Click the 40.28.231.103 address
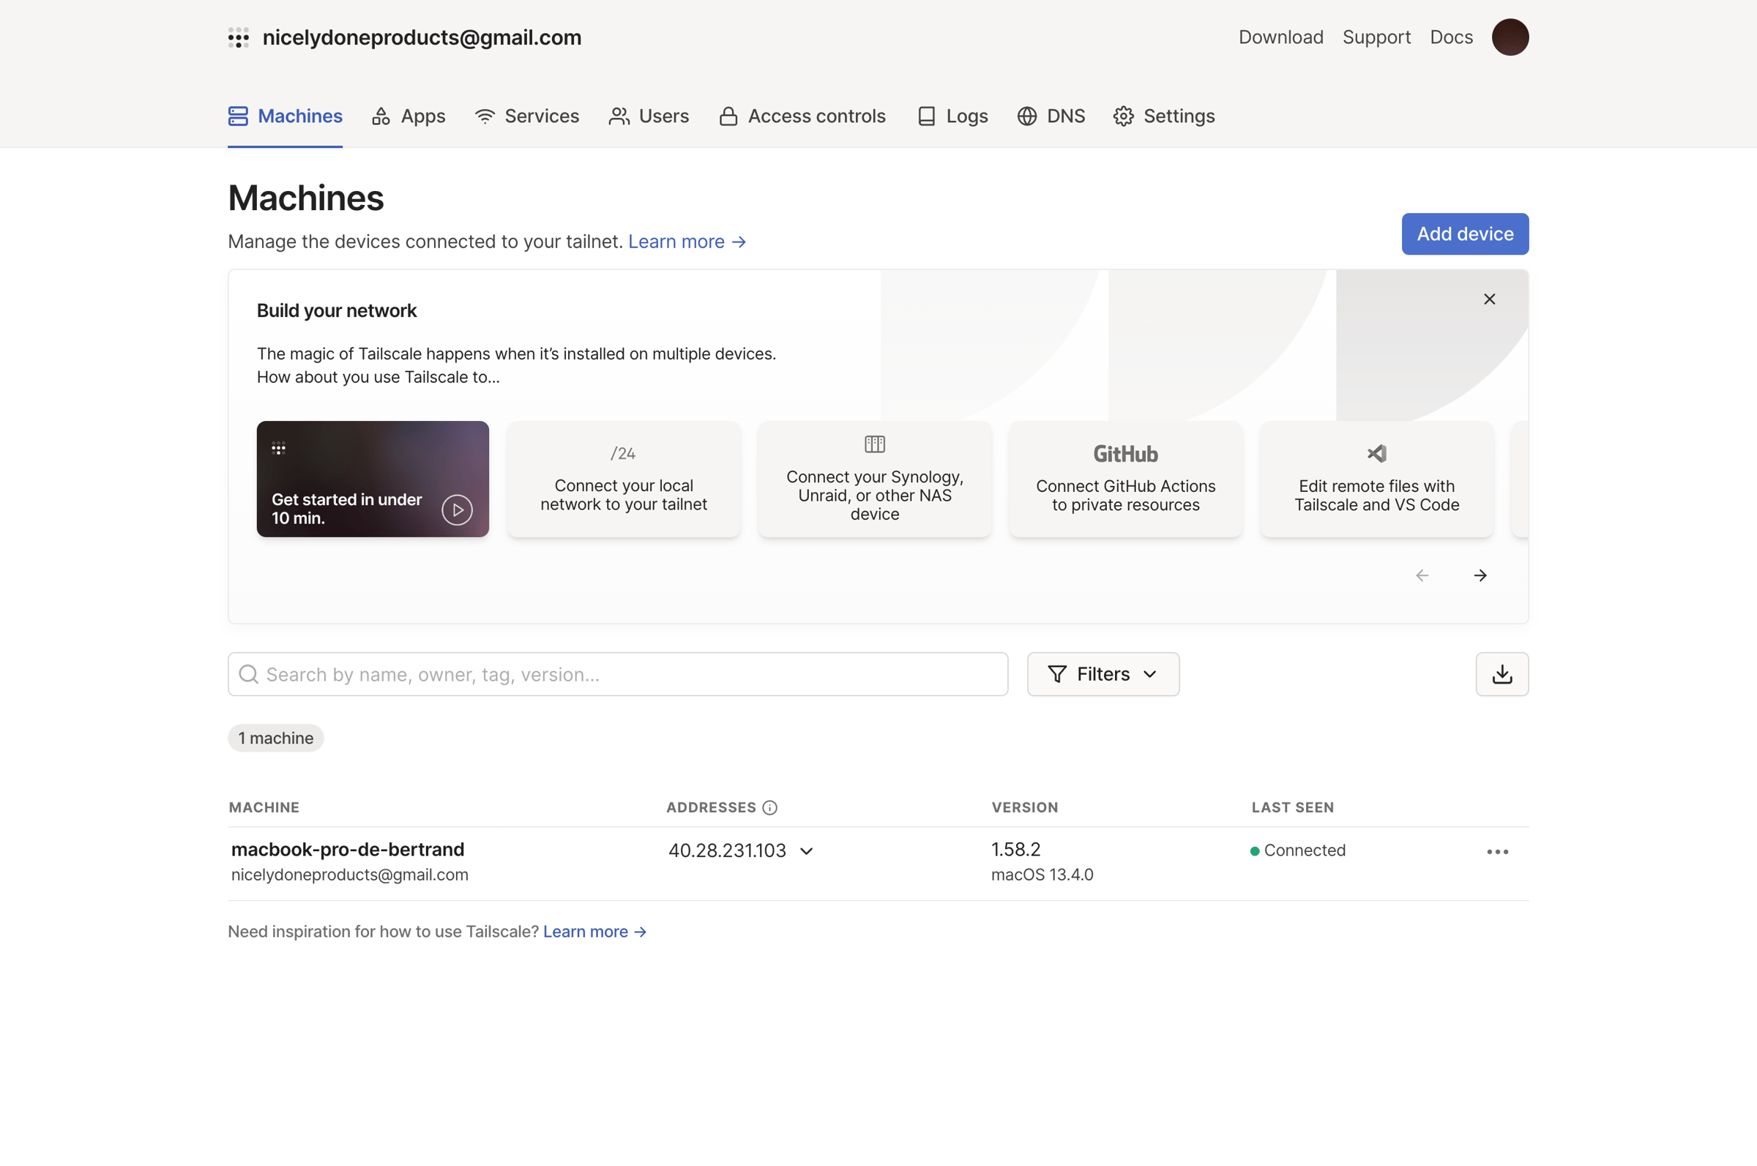The image size is (1757, 1166). pos(726,851)
